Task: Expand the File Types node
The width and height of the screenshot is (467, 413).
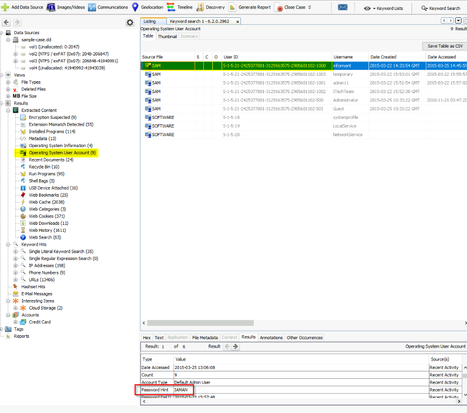Action: [x=8, y=82]
